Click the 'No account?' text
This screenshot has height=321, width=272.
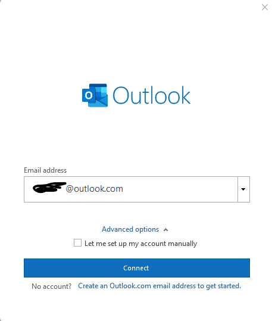pyautogui.click(x=51, y=286)
